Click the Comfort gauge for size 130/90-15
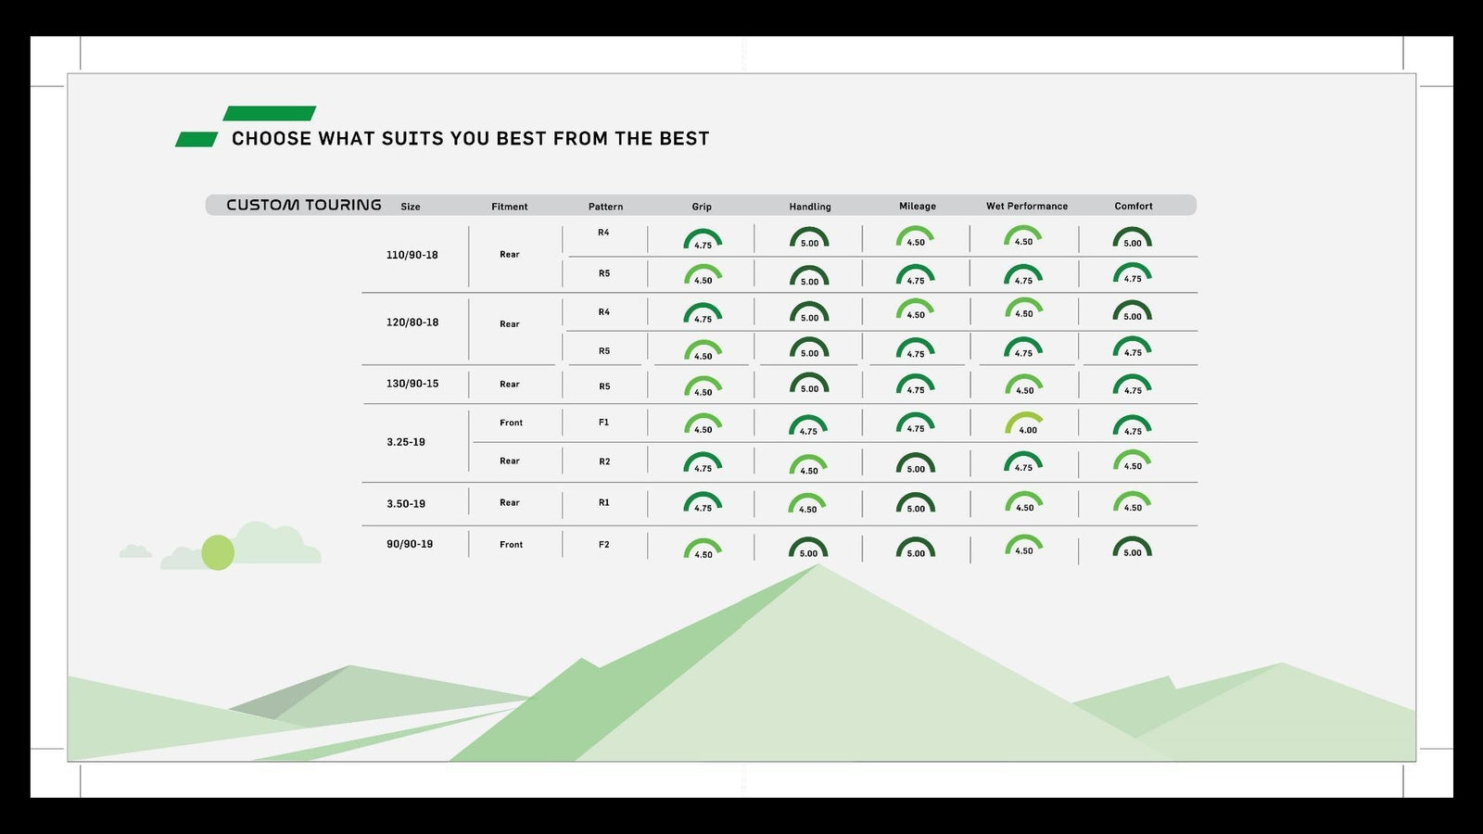Viewport: 1483px width, 834px height. pos(1132,385)
